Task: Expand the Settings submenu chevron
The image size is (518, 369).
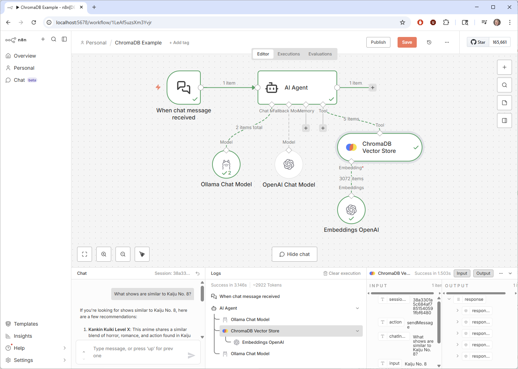Action: pyautogui.click(x=65, y=360)
